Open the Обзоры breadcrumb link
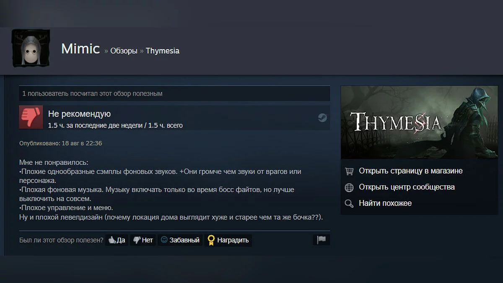The height and width of the screenshot is (283, 503). (124, 51)
